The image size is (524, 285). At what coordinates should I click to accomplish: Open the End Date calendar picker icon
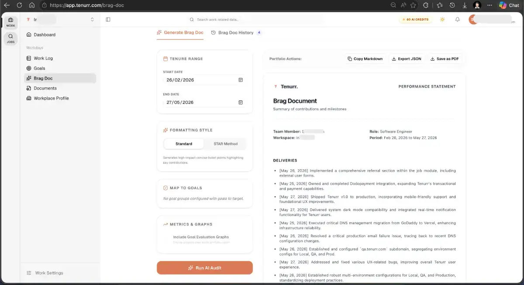(x=241, y=102)
